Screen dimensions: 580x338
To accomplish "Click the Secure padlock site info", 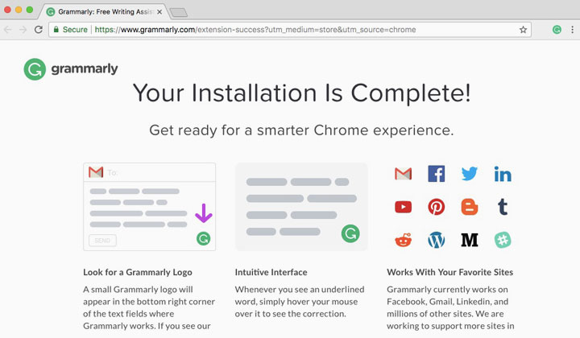I will pos(71,30).
